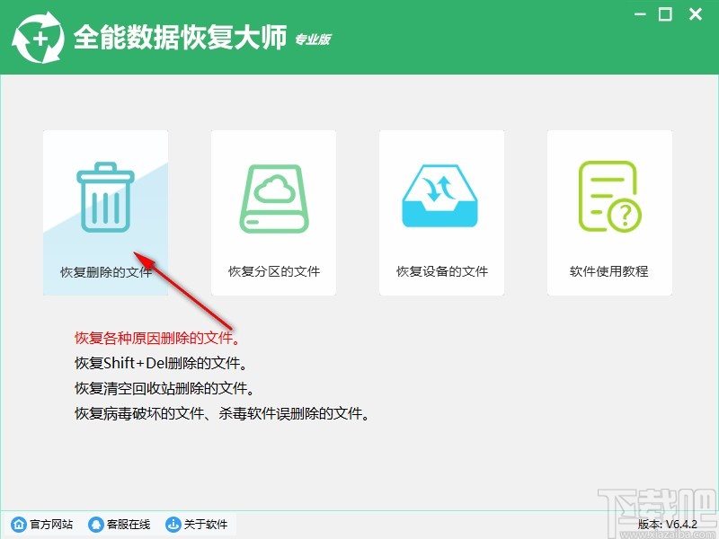
Task: Click the app recycle logo in header
Action: tap(38, 38)
